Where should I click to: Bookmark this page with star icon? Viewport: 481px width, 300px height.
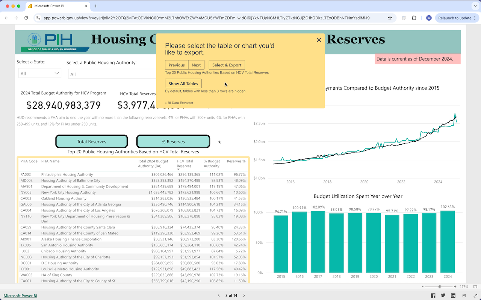click(x=390, y=18)
